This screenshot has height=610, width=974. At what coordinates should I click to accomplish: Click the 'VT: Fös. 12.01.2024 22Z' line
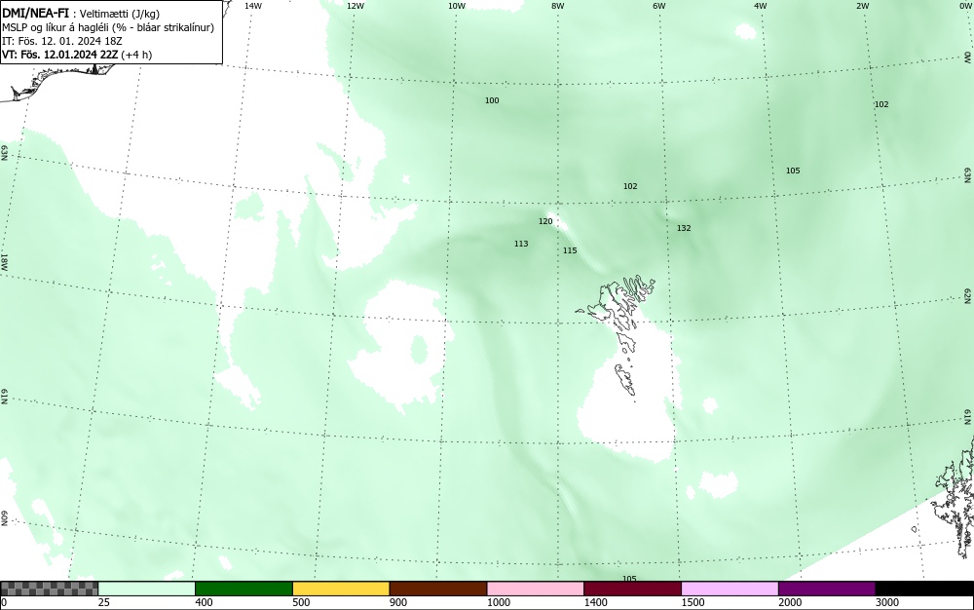(59, 55)
